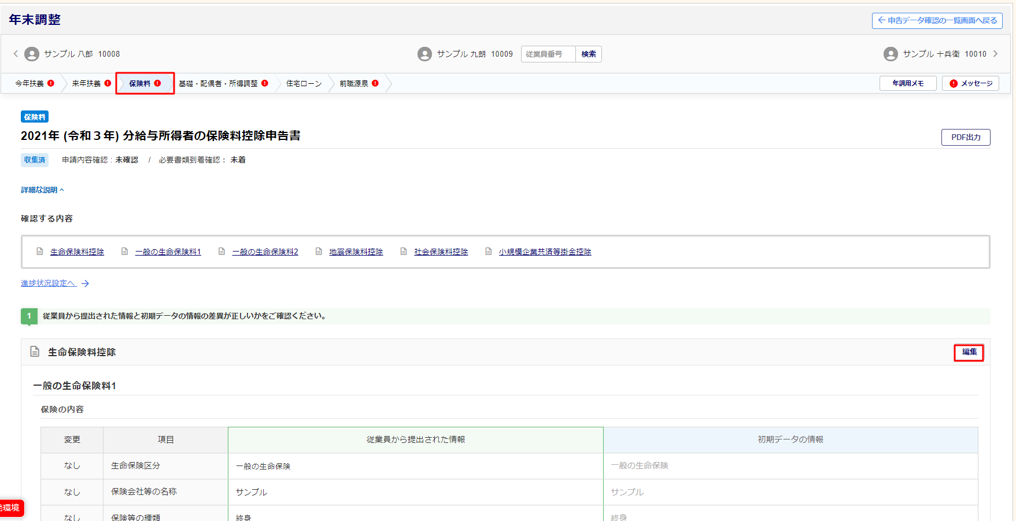Click the PDF出力 button
The width and height of the screenshot is (1016, 521).
click(x=966, y=137)
